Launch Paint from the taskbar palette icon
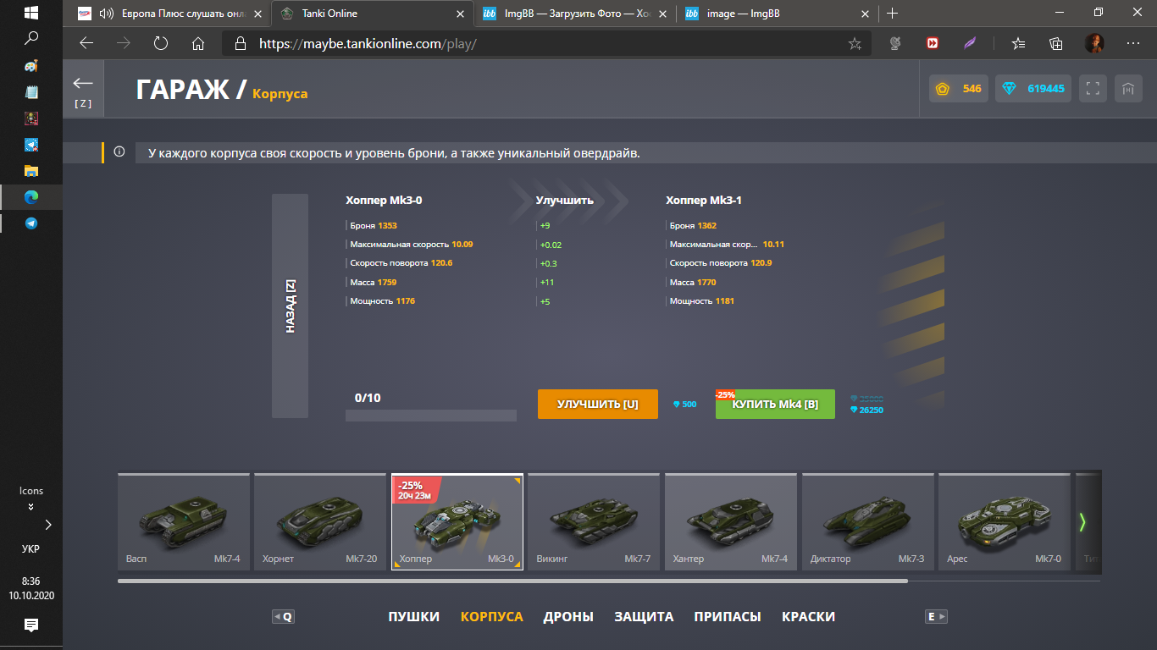The image size is (1157, 650). click(31, 65)
